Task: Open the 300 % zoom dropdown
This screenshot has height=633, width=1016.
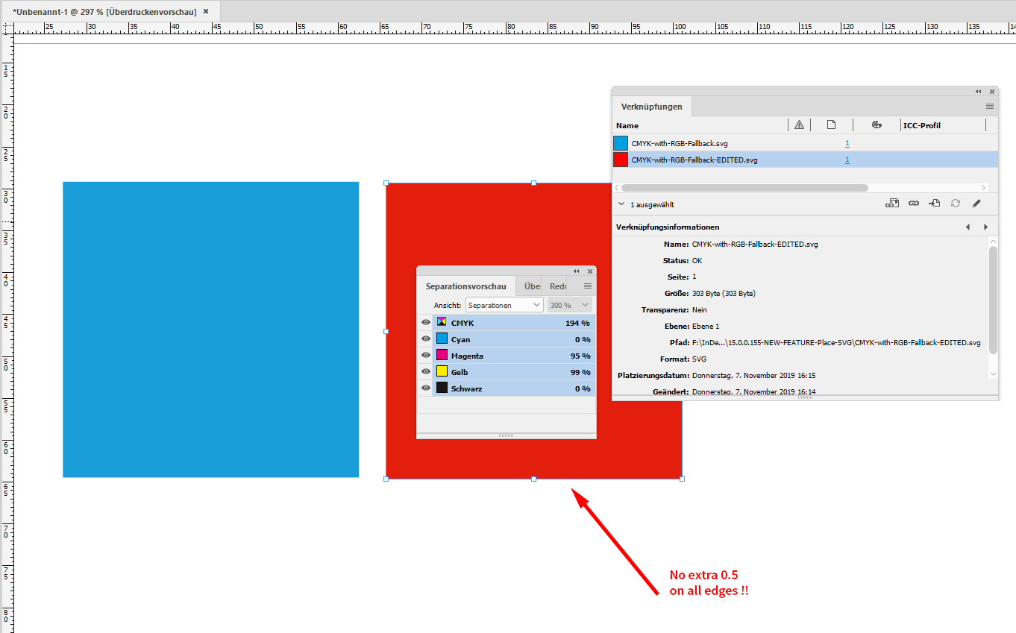Action: coord(568,305)
